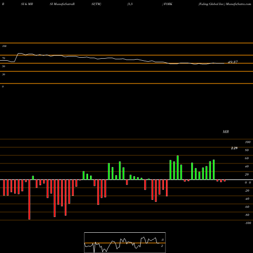Click the MR axis label -80
The image size is (253, 253).
click(x=247, y=215)
